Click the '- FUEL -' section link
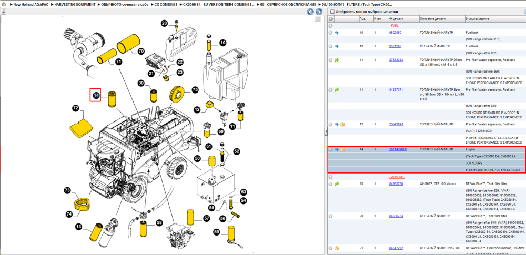Screen dimensions: 526x255 tap(394, 25)
